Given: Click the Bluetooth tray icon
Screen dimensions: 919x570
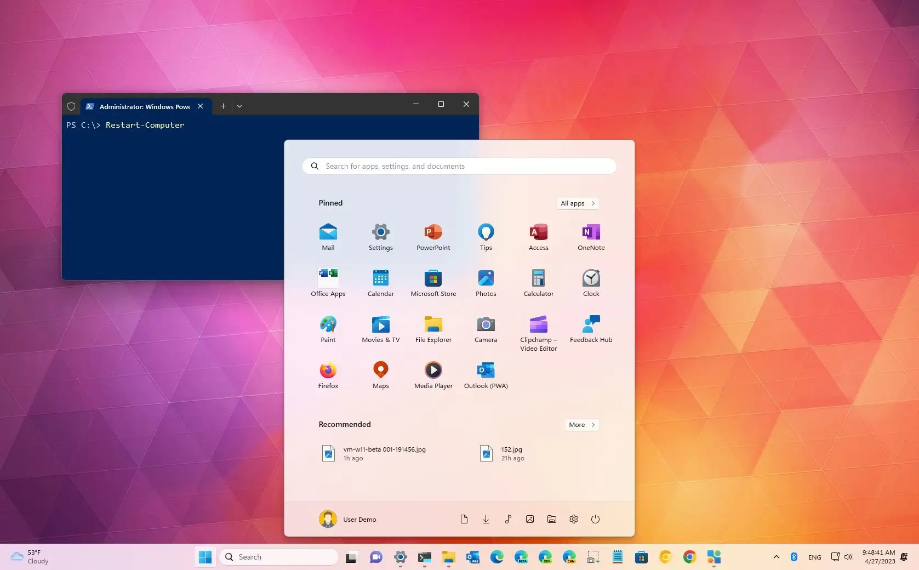Looking at the screenshot, I should [x=793, y=557].
